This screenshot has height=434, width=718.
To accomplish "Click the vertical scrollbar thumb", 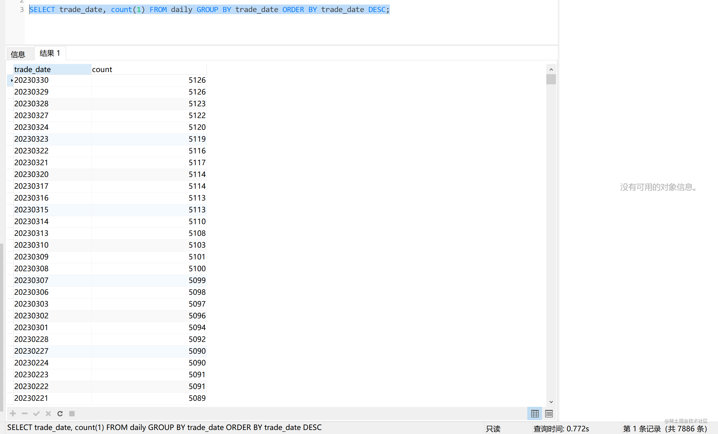I will [551, 79].
